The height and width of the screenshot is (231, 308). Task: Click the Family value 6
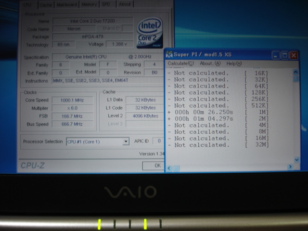61,65
